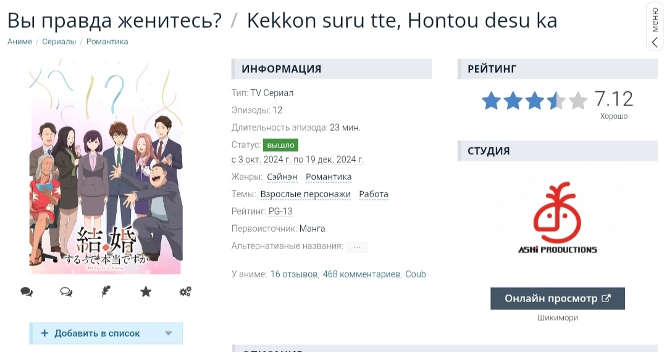Open the Романтика breadcrumb link
This screenshot has height=352, width=667.
pyautogui.click(x=107, y=42)
